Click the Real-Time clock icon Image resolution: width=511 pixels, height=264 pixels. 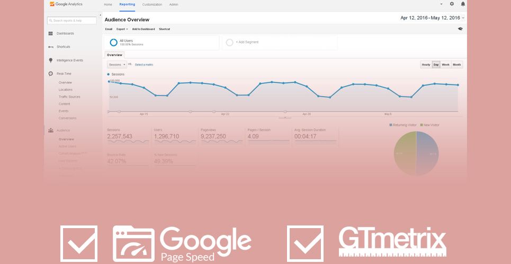(50, 74)
